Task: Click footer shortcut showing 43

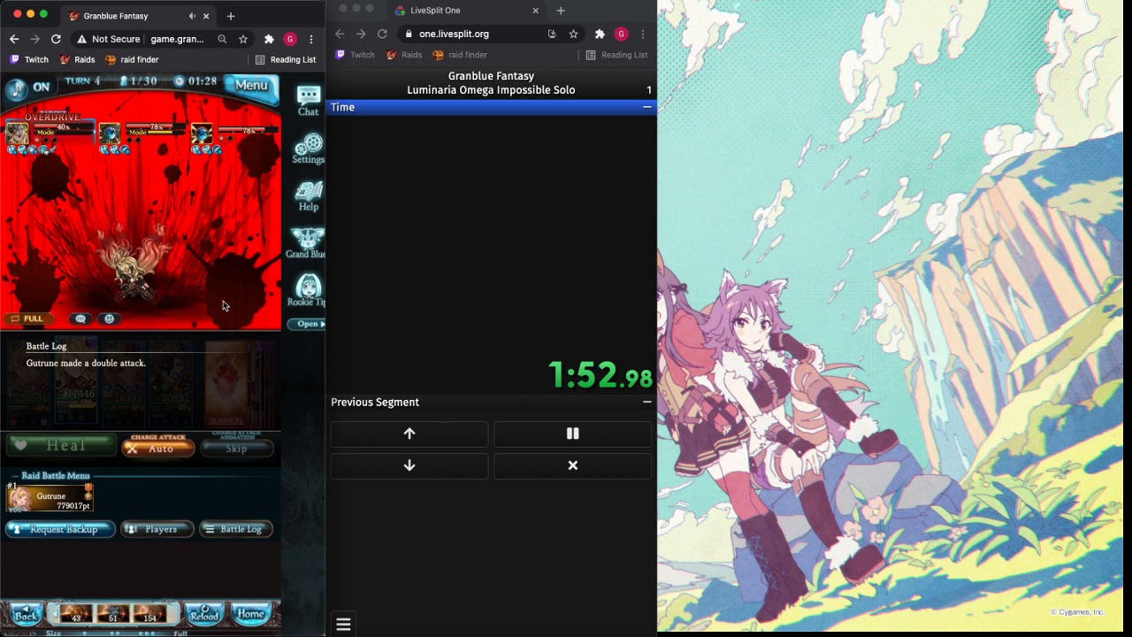Action: [x=75, y=613]
